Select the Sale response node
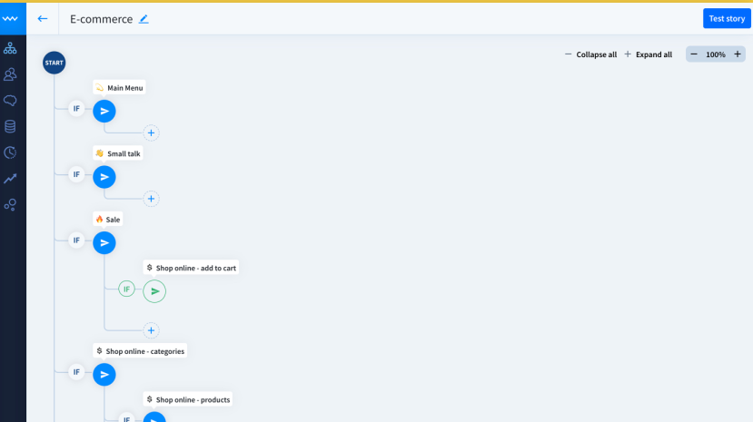 click(x=104, y=242)
